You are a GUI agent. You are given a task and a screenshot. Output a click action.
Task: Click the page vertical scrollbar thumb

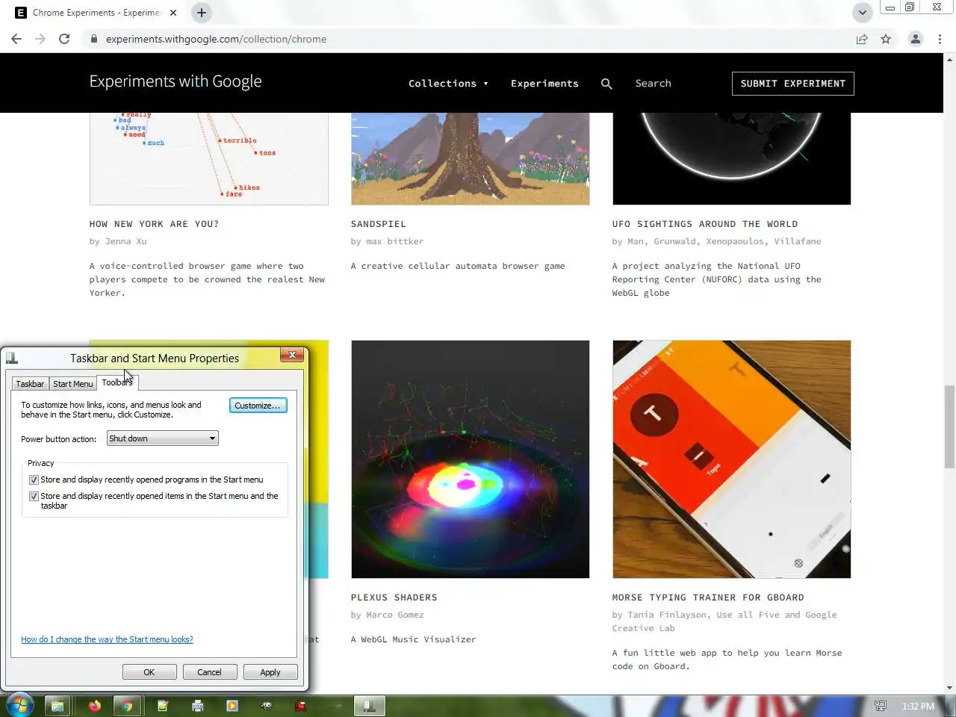point(950,426)
